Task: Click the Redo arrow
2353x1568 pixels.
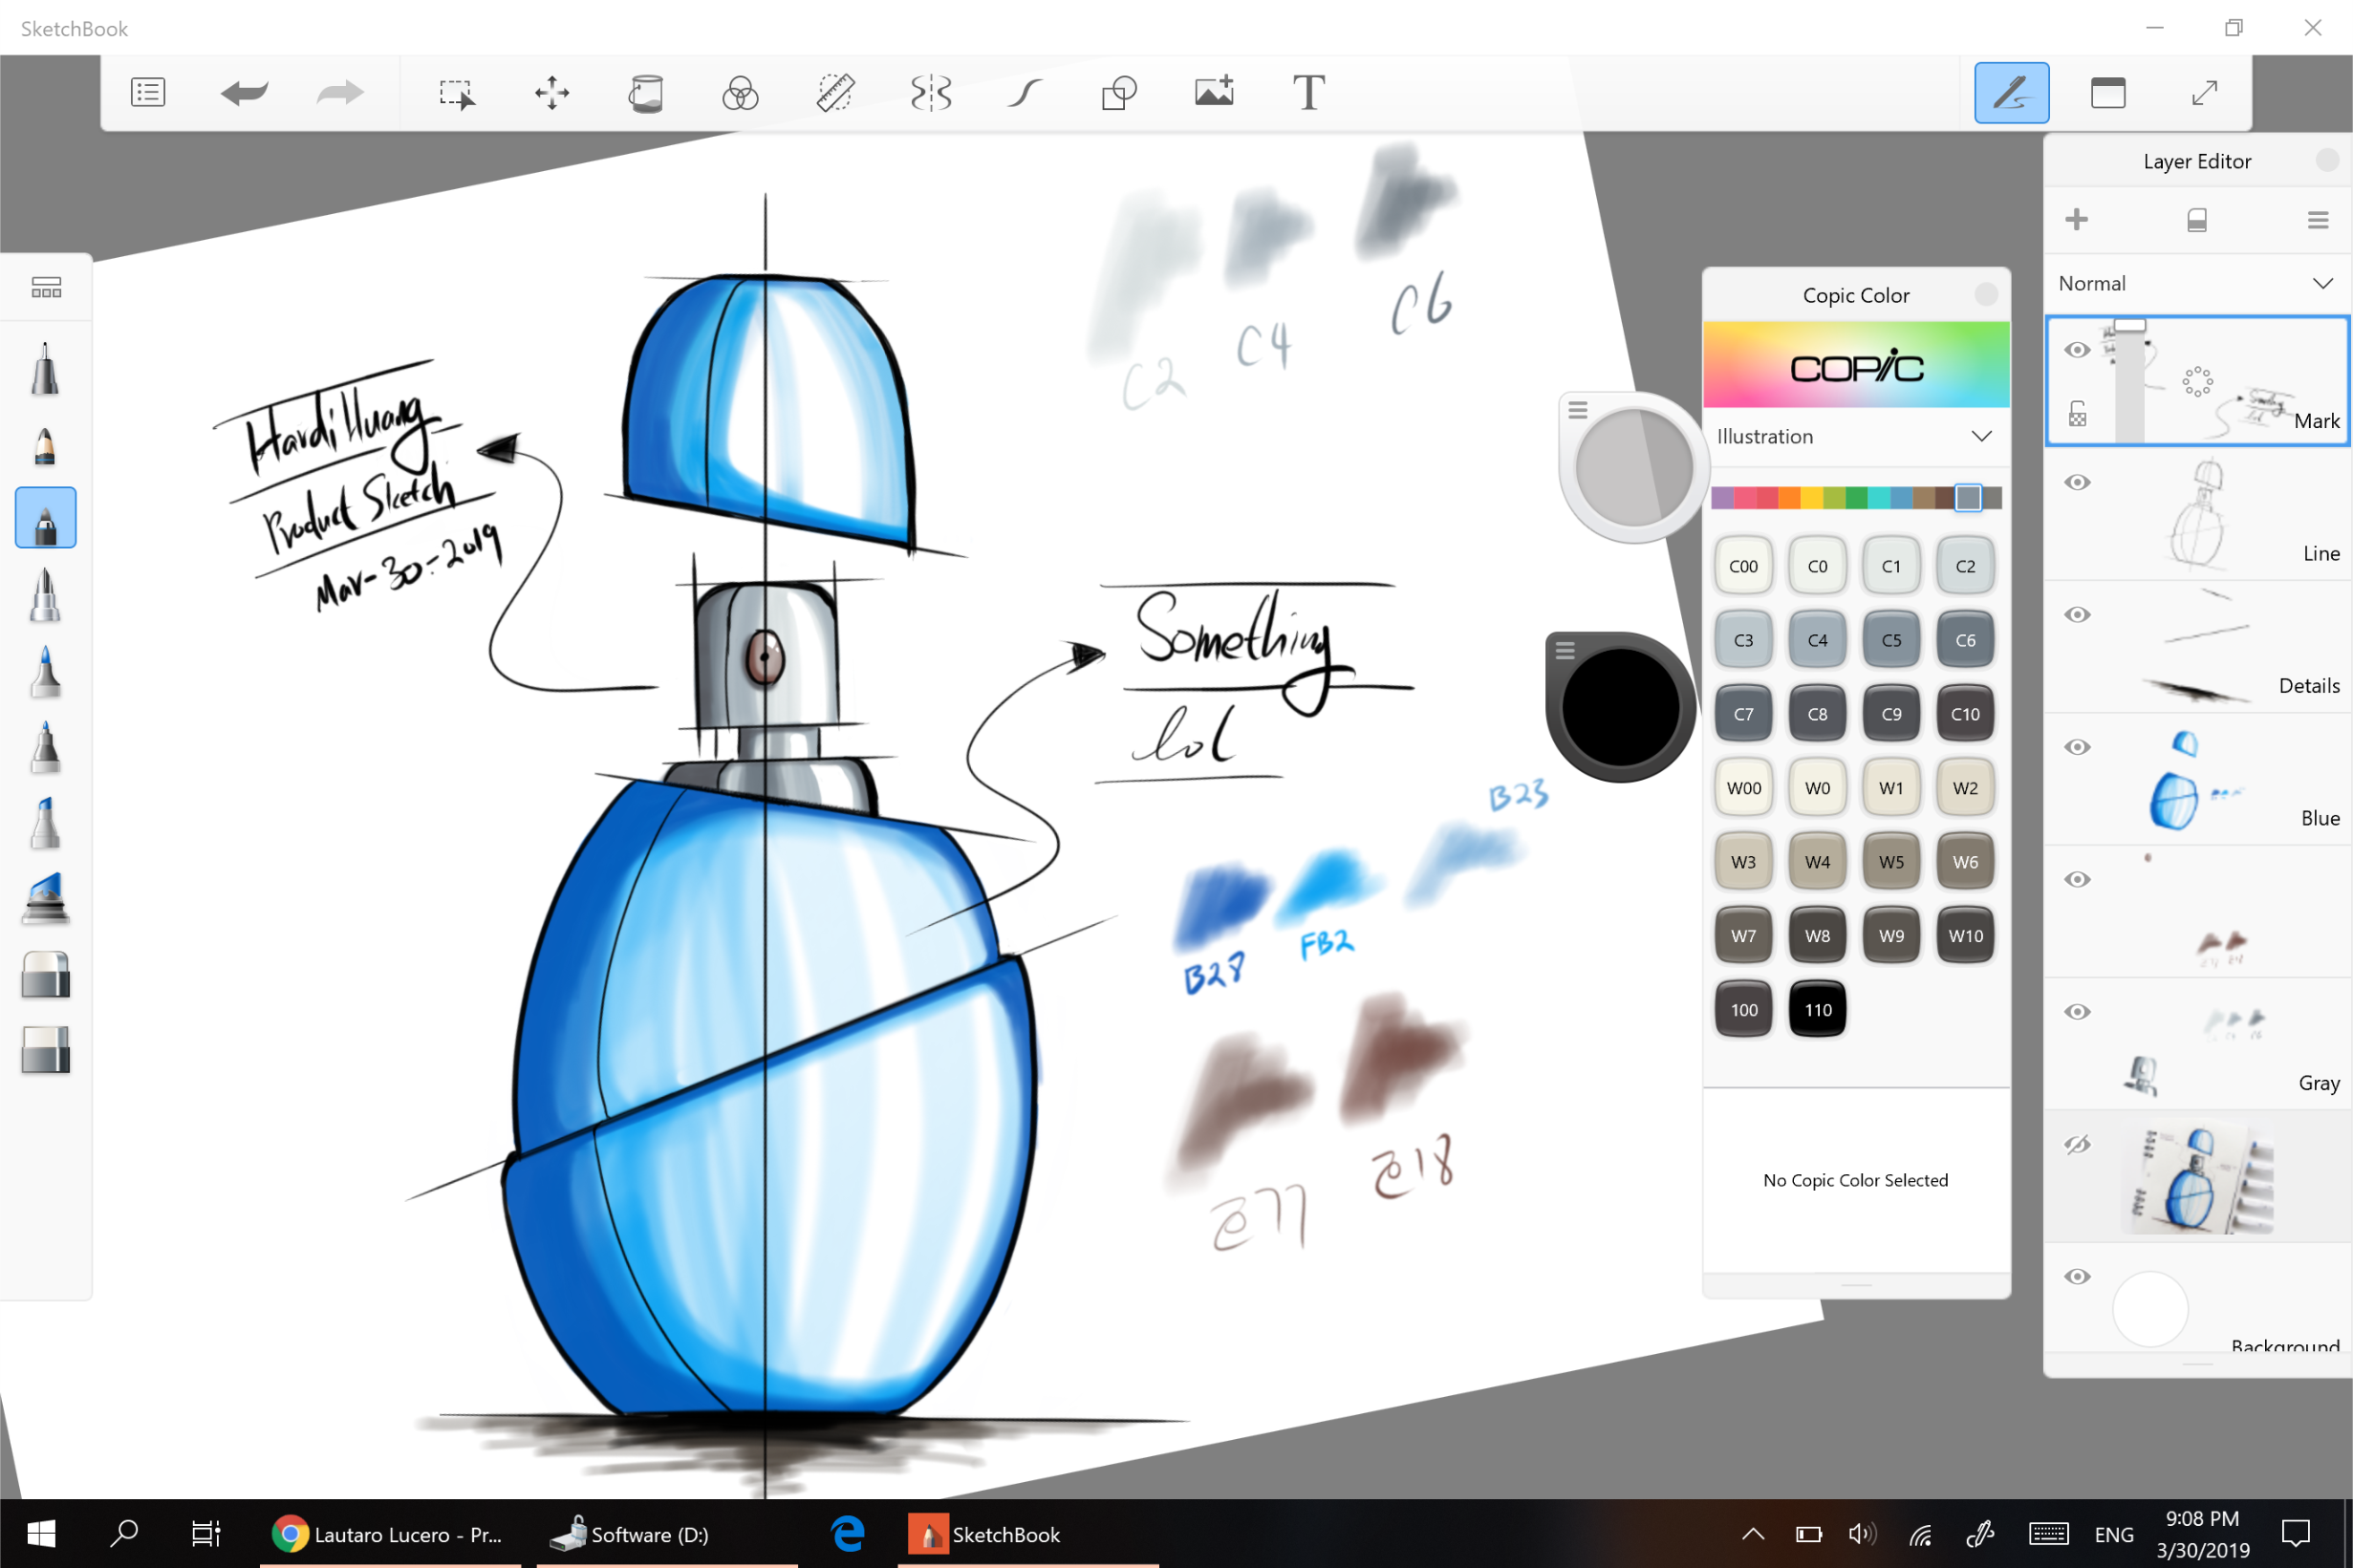Action: coord(340,93)
